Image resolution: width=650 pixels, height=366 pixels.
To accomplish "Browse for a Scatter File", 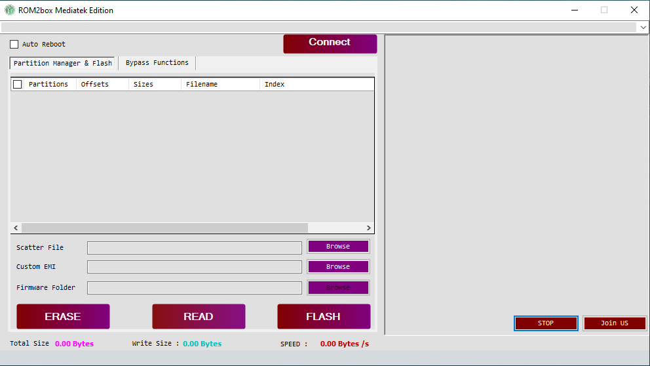I will click(x=338, y=247).
